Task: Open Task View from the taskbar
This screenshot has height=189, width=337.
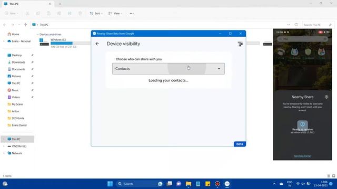Action: (170, 184)
